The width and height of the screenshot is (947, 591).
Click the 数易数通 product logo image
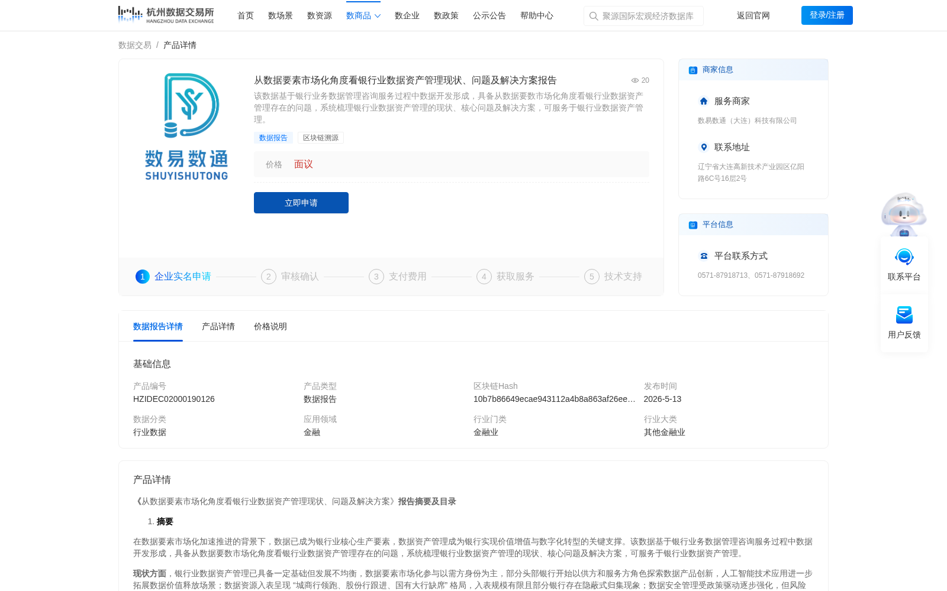pyautogui.click(x=186, y=126)
